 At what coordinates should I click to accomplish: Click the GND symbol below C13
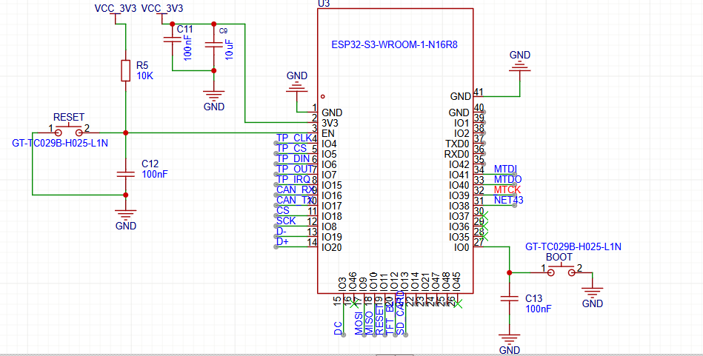tap(510, 343)
